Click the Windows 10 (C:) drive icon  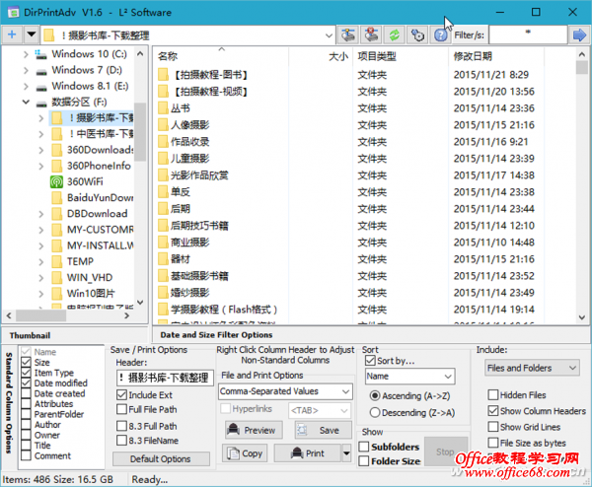[x=40, y=54]
